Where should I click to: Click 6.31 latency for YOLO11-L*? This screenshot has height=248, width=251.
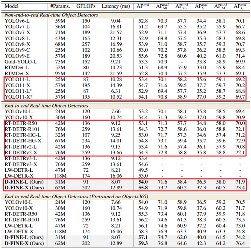(116, 91)
